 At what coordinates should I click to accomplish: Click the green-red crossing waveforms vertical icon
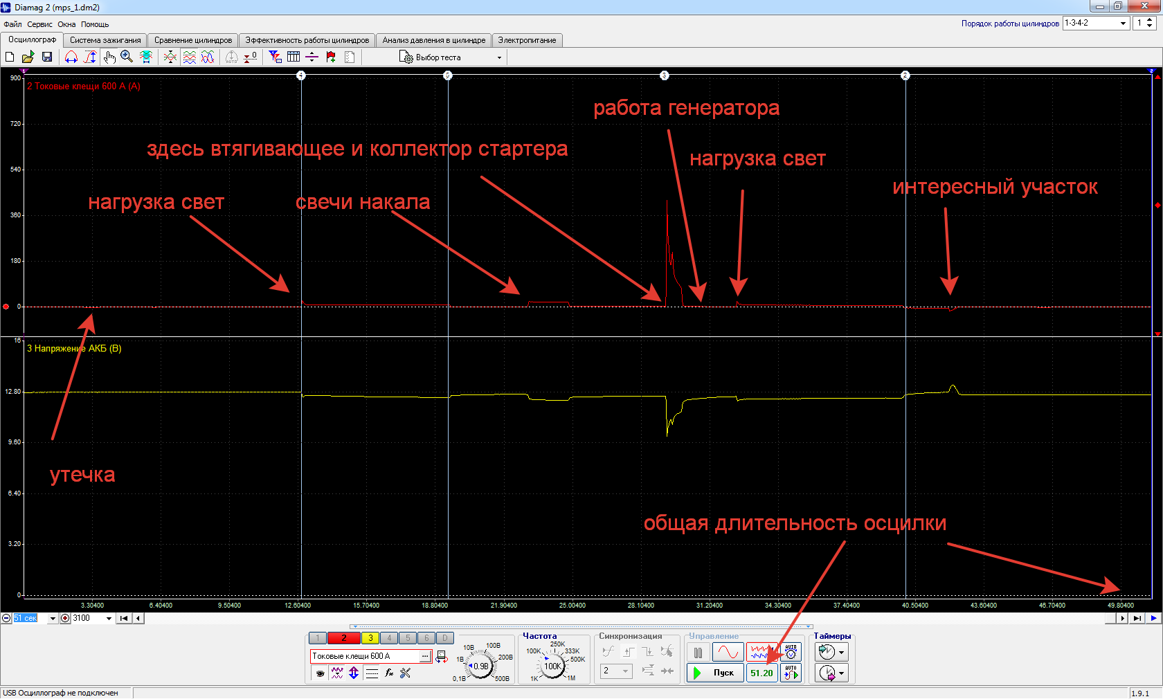point(170,57)
